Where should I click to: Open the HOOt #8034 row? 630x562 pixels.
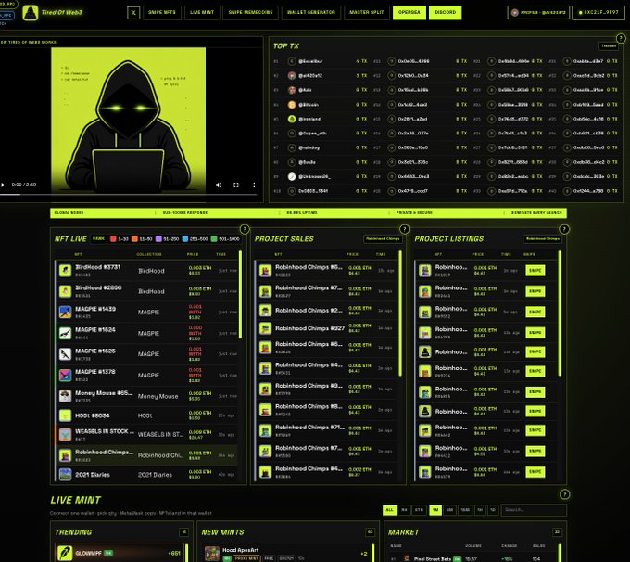tap(147, 415)
